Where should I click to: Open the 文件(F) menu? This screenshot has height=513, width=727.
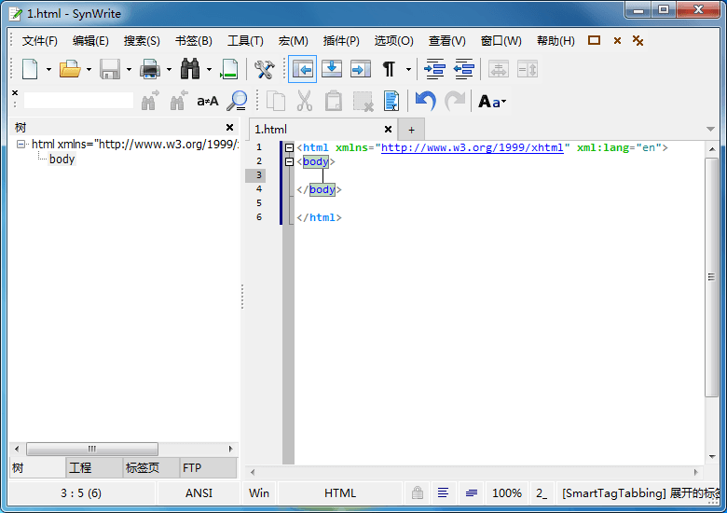(40, 41)
